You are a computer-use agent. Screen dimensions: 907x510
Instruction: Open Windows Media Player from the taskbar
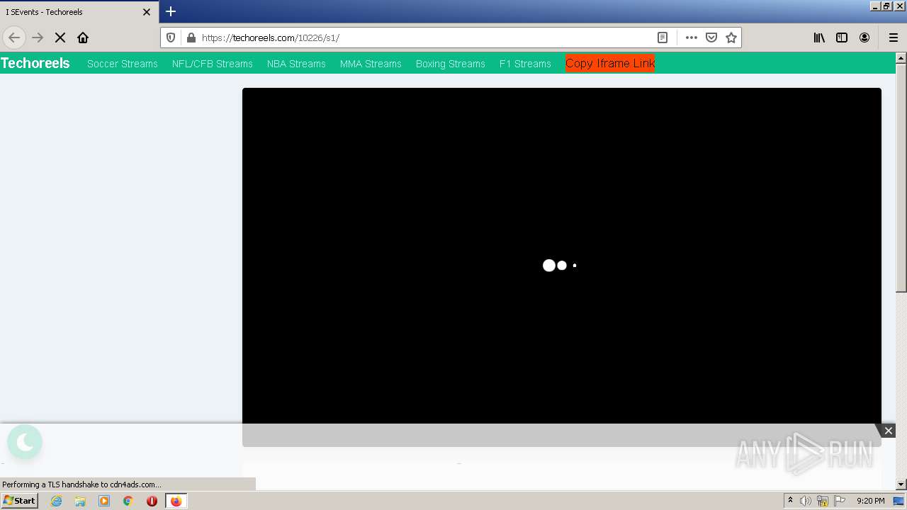pos(104,501)
